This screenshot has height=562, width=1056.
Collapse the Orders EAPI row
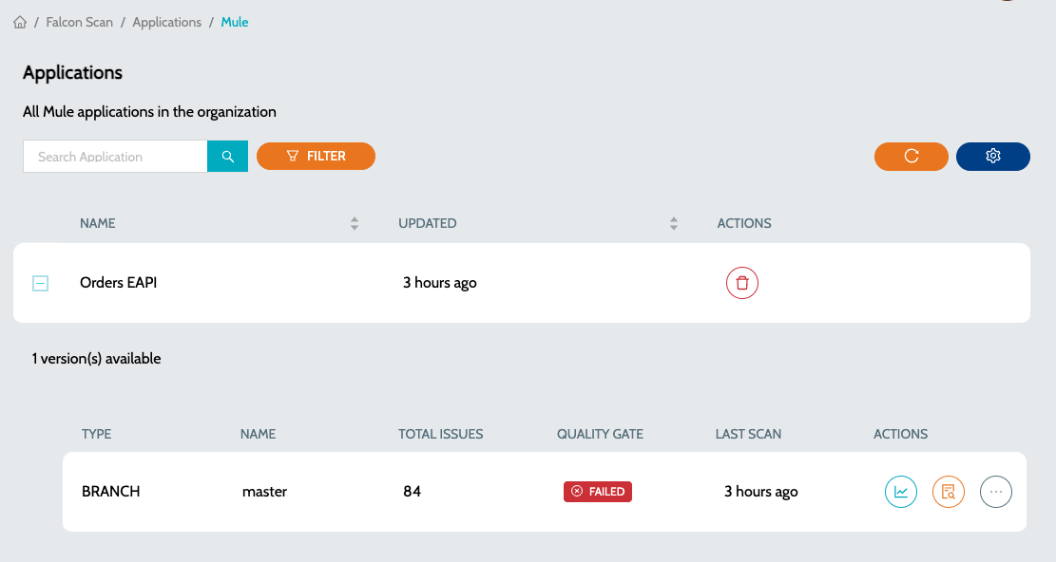pos(41,283)
